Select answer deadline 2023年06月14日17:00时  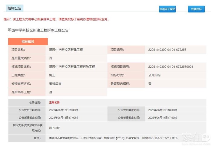163,118
